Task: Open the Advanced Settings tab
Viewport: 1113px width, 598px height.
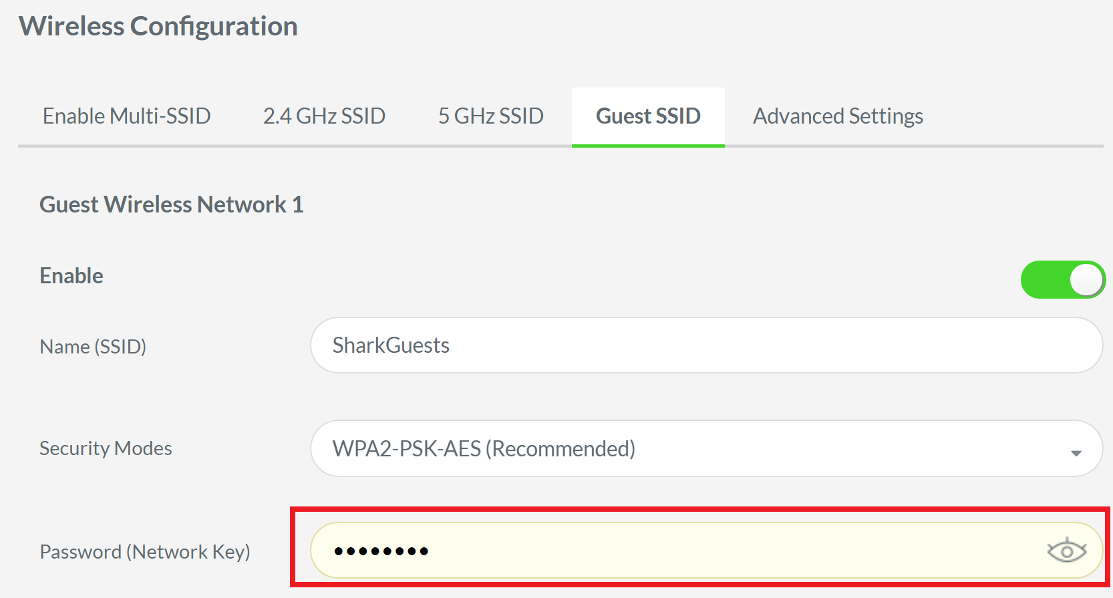Action: [x=838, y=116]
